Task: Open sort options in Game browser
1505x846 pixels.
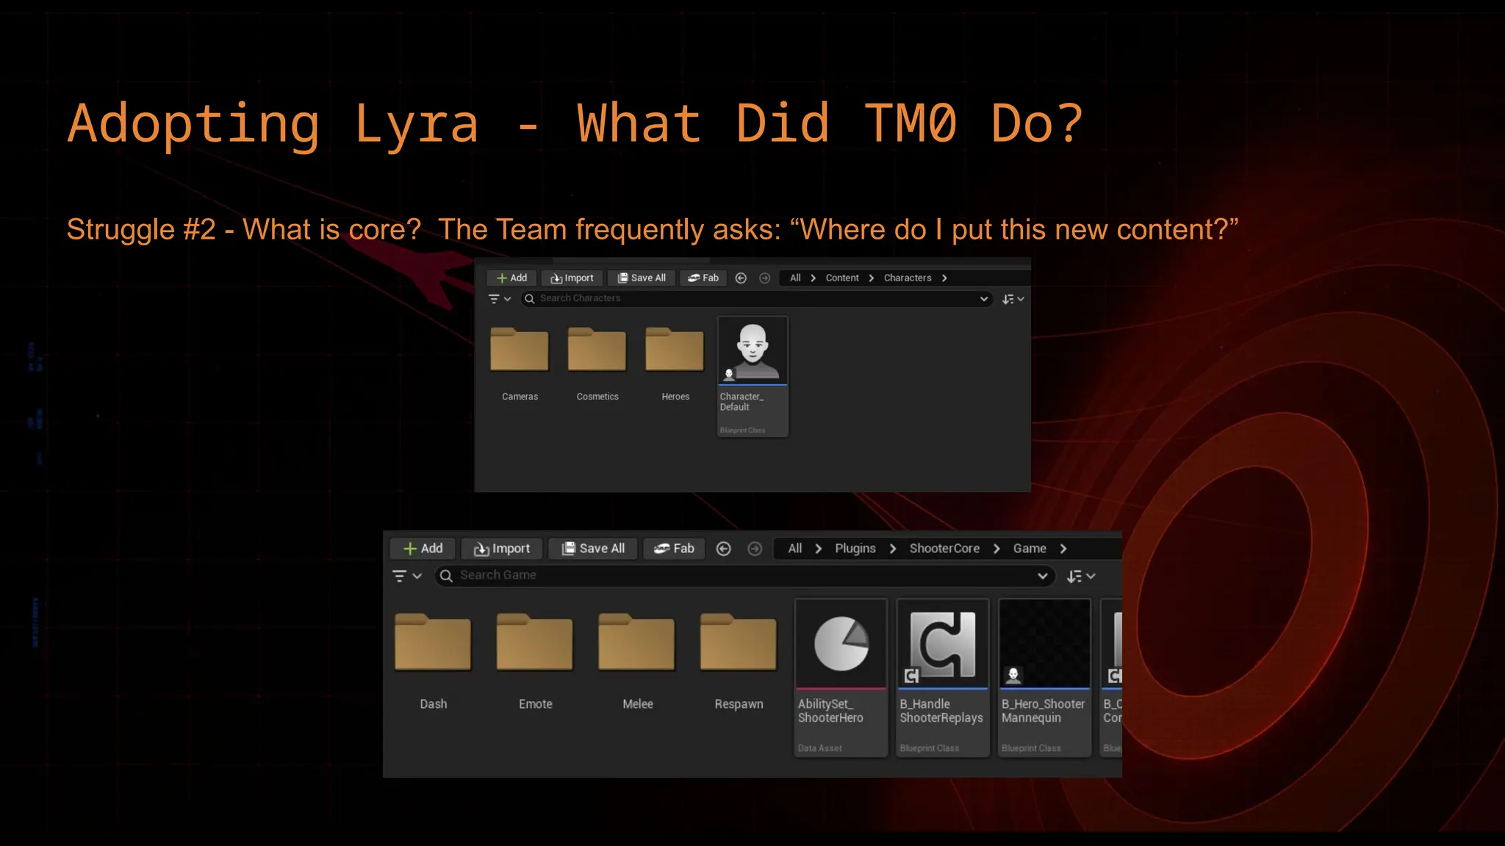Action: click(1081, 576)
